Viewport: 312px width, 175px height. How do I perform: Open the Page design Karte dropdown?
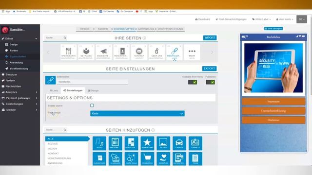pos(137,113)
